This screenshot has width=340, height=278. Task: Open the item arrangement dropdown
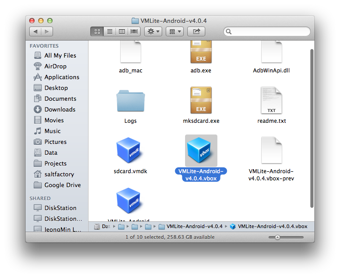[175, 31]
